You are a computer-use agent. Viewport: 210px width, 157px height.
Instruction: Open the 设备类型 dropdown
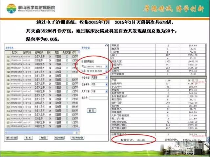pos(106,78)
